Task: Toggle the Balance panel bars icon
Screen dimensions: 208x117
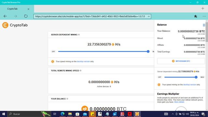Action: point(204,25)
